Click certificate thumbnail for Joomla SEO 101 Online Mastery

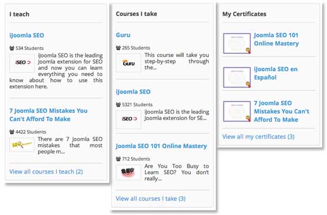(237, 43)
